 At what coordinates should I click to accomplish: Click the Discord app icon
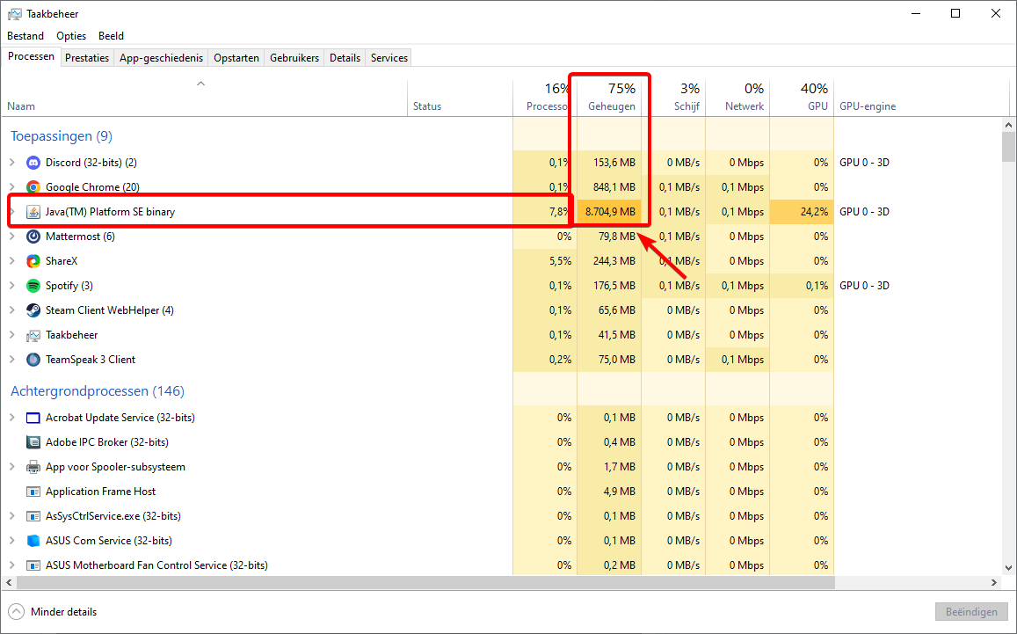click(33, 163)
